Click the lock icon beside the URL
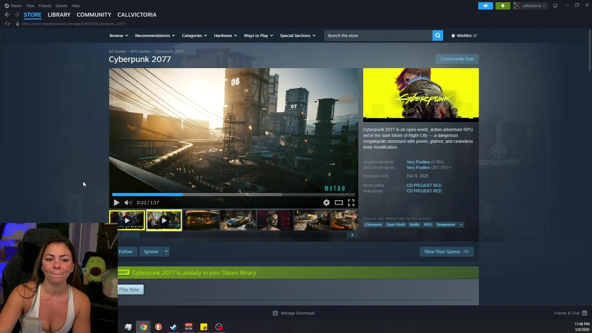Image resolution: width=592 pixels, height=333 pixels. coord(18,24)
